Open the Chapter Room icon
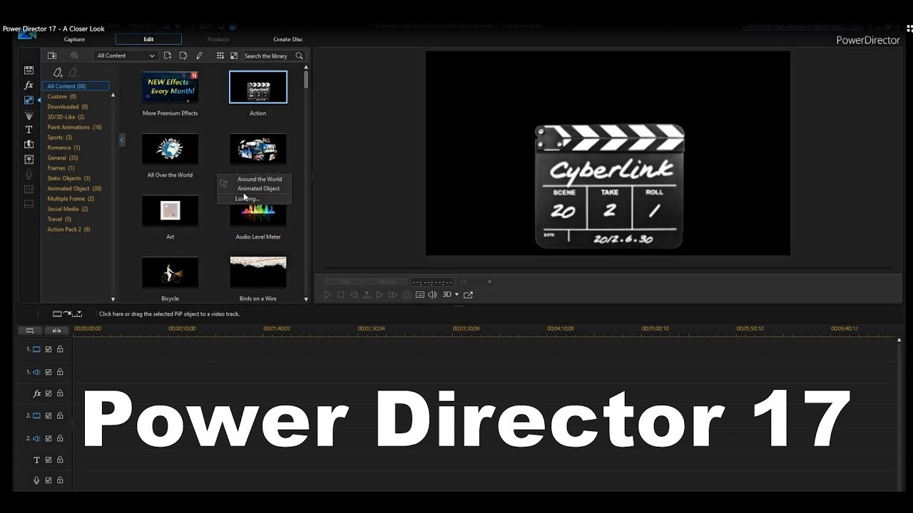 [x=29, y=190]
